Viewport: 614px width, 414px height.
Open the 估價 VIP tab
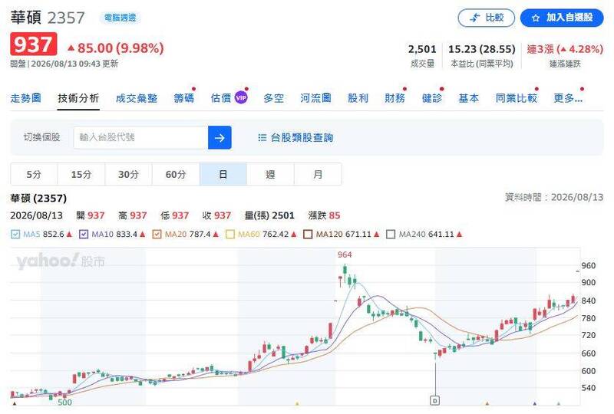click(x=229, y=98)
